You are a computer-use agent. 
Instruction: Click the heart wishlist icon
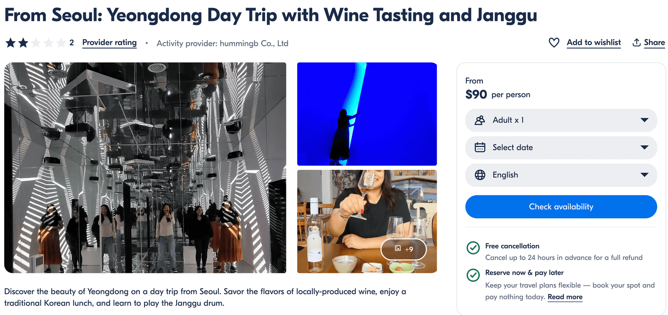[x=554, y=43]
